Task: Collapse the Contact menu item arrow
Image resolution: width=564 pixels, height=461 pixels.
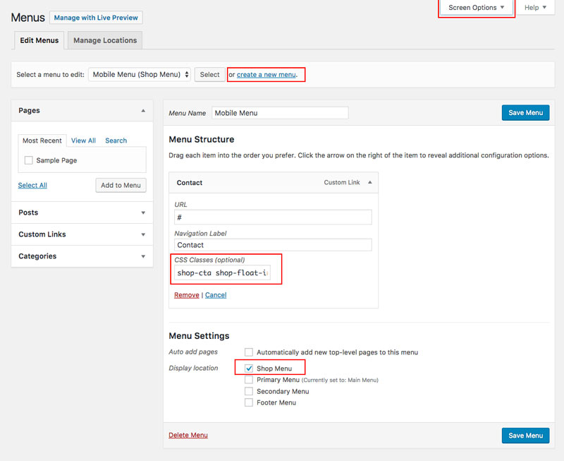Action: [x=370, y=183]
